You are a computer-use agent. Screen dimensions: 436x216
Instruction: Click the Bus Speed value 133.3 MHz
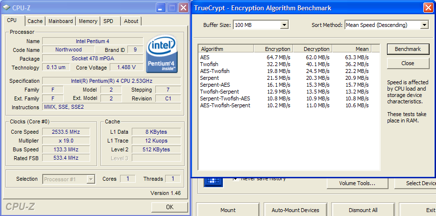click(x=66, y=149)
